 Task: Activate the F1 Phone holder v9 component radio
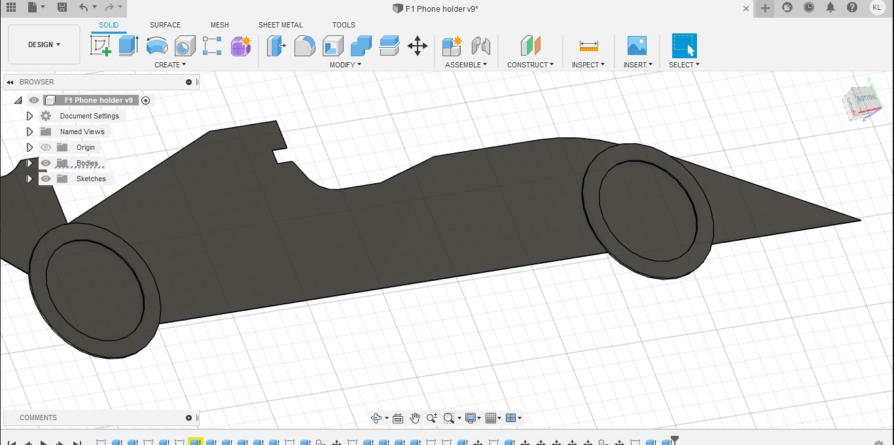146,100
